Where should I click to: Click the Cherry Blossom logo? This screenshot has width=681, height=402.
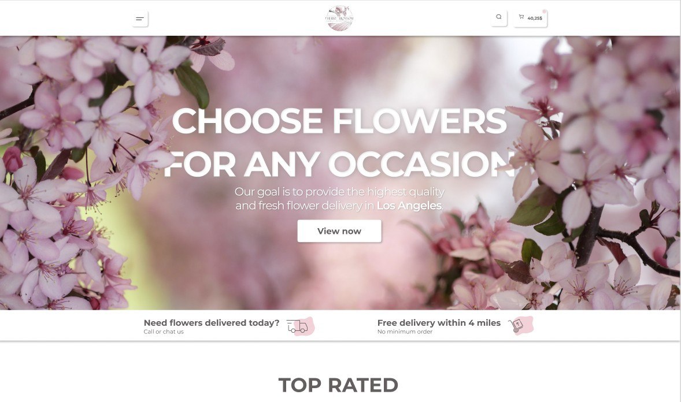339,18
